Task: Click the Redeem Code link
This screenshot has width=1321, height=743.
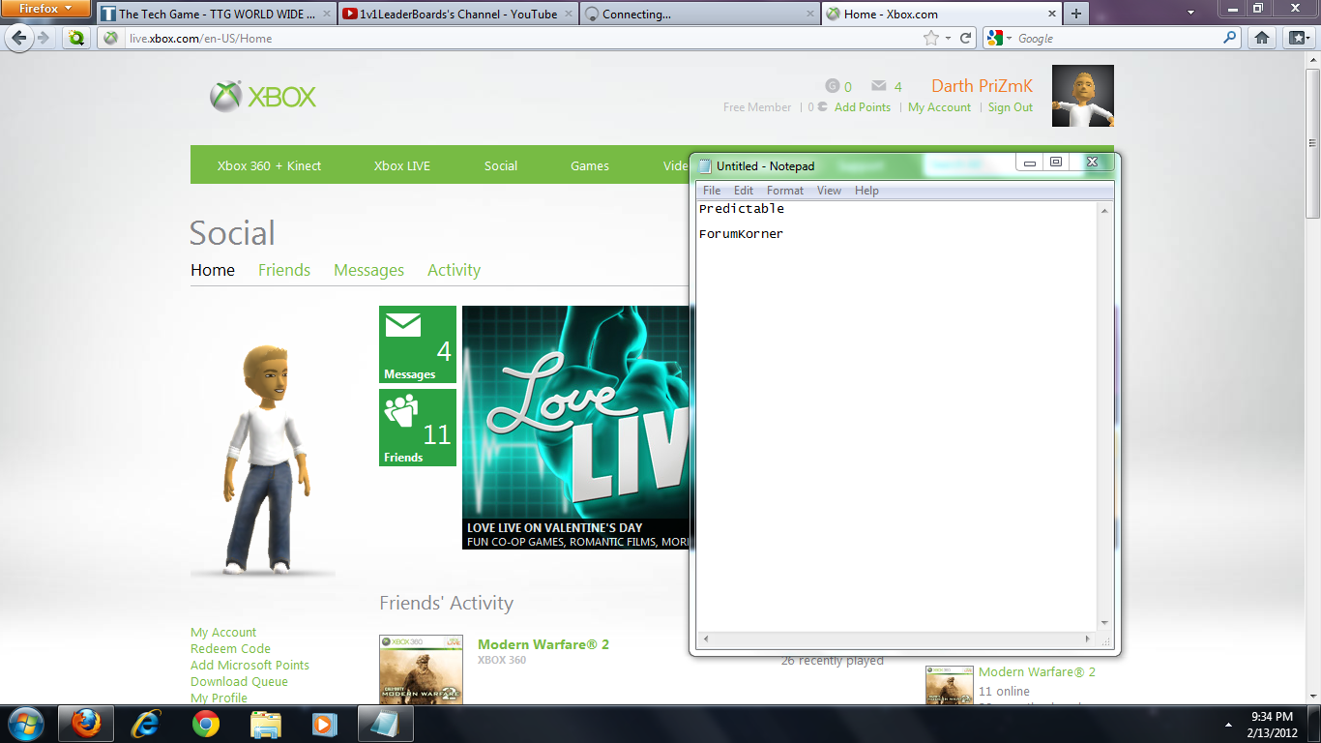Action: (x=230, y=648)
